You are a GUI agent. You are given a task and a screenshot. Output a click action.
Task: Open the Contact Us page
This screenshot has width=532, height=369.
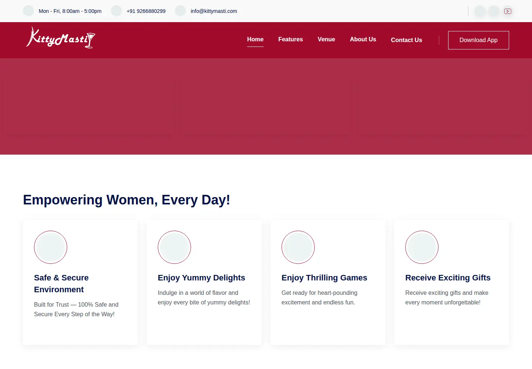point(406,40)
